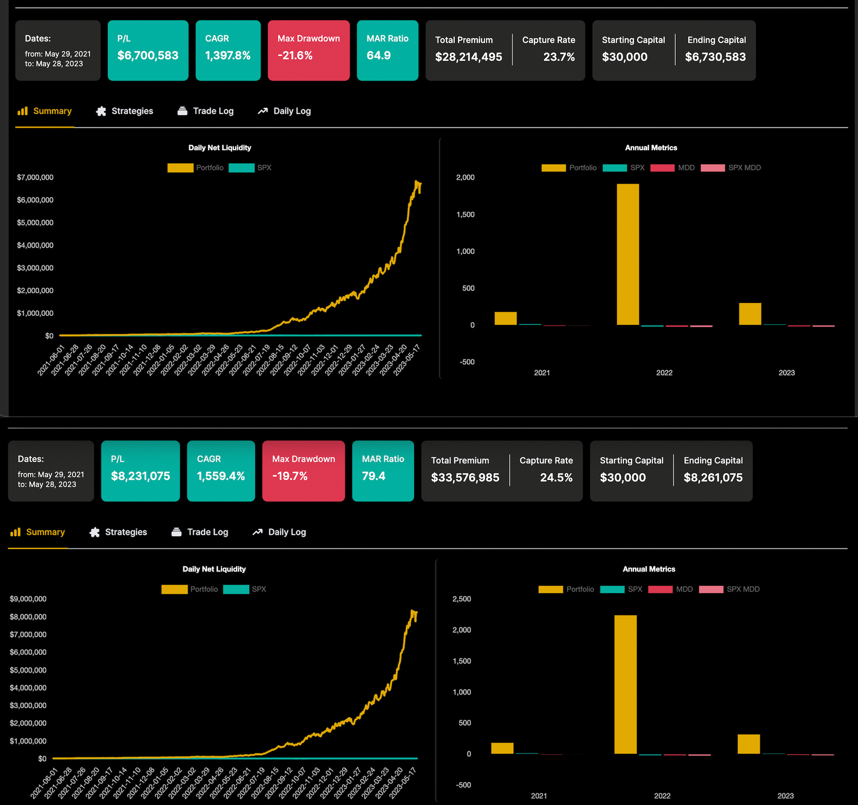Click the yellow Portfolio color swatch in the legend

(x=180, y=168)
